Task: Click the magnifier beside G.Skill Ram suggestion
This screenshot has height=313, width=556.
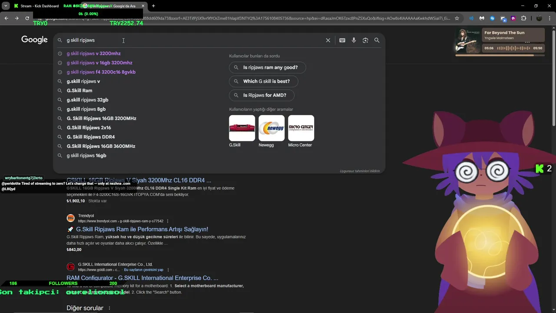Action: [60, 90]
